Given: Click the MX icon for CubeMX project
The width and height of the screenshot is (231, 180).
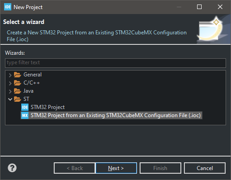Looking at the screenshot, I should (x=25, y=115).
